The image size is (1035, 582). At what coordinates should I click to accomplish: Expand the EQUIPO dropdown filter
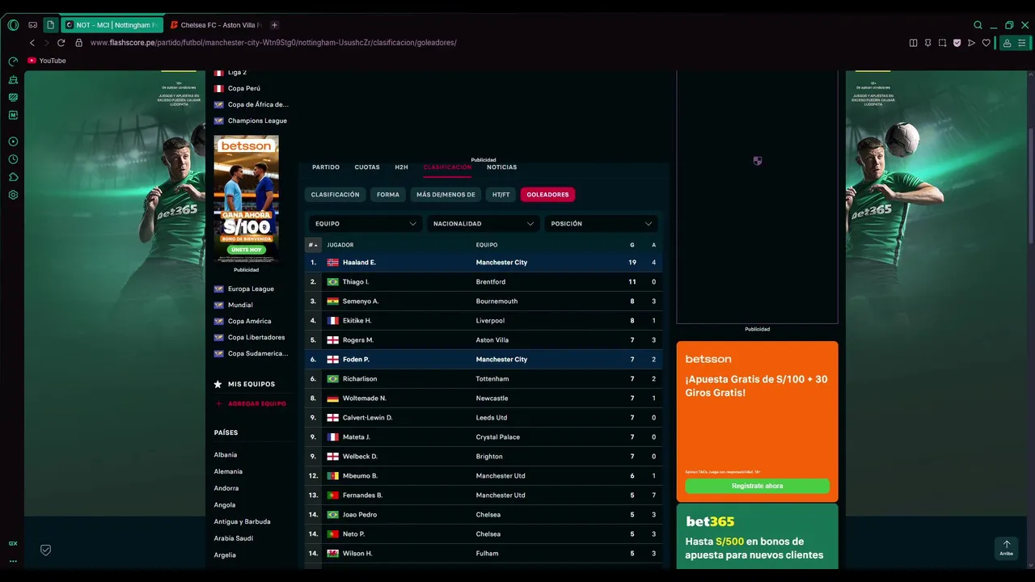point(365,224)
